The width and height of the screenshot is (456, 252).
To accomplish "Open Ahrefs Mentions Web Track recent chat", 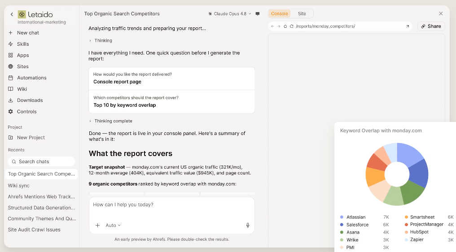I will click(x=41, y=196).
